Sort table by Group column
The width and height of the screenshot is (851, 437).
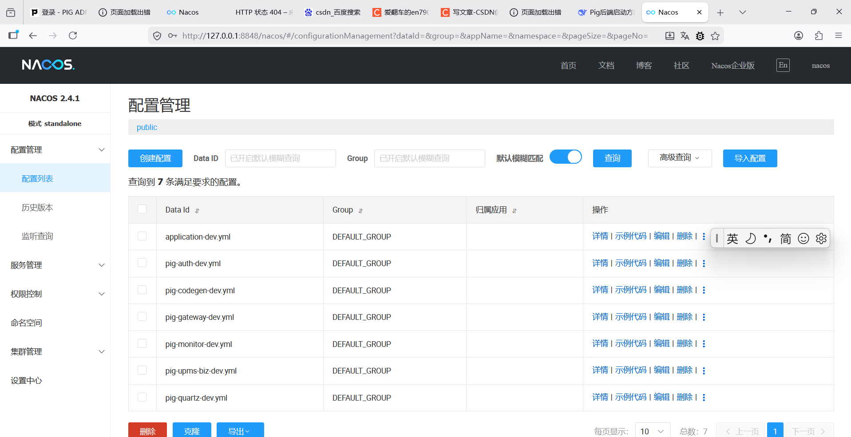point(360,211)
